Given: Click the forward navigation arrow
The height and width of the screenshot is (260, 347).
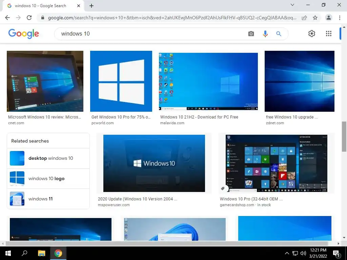Looking at the screenshot, I should (x=18, y=18).
